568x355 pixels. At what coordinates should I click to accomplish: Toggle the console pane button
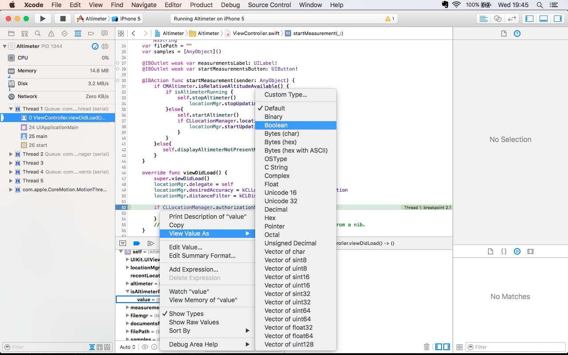click(446, 347)
